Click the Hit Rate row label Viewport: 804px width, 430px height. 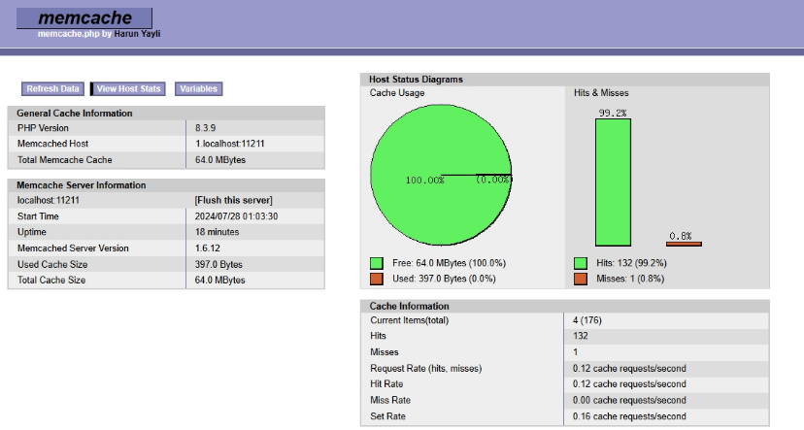coord(386,383)
